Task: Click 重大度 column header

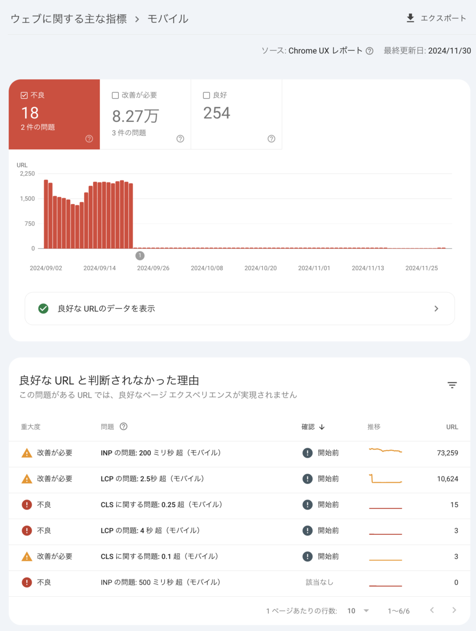Action: tap(30, 427)
